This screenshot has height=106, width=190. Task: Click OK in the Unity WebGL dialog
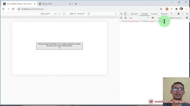point(59,48)
